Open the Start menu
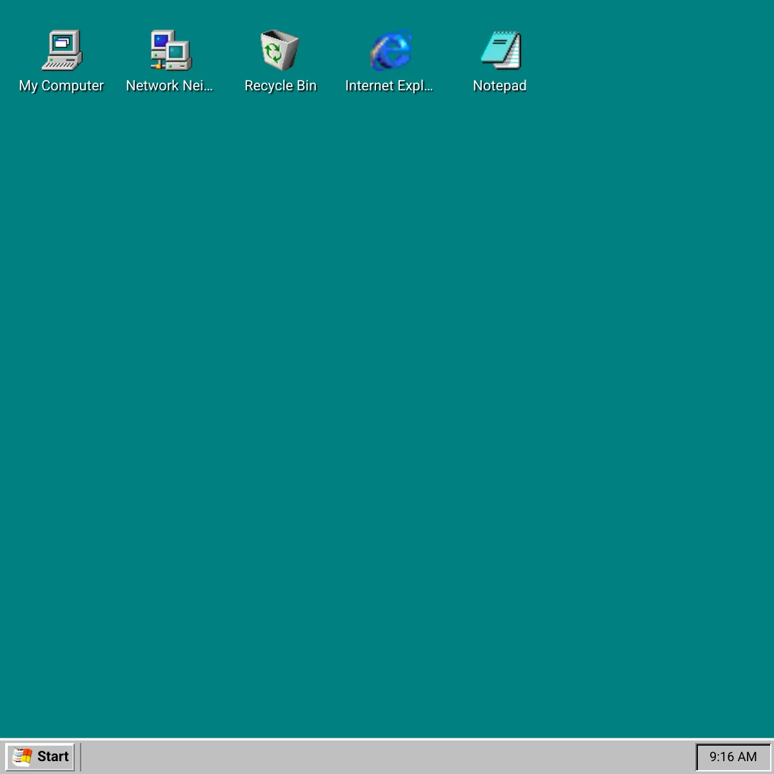The image size is (774, 774). 40,757
